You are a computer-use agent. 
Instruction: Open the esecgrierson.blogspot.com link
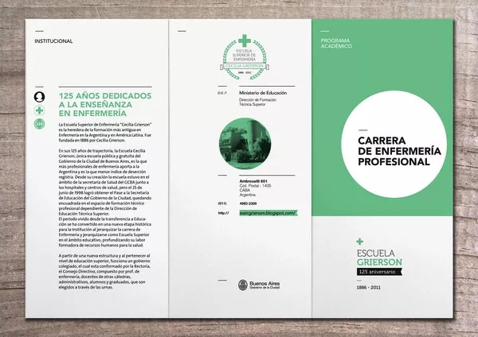268,213
